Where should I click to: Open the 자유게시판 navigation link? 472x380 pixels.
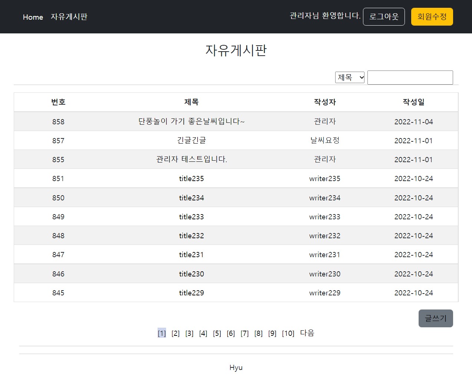point(69,17)
